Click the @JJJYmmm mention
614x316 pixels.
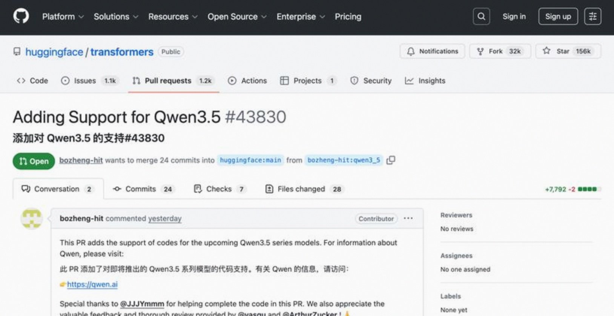(142, 304)
